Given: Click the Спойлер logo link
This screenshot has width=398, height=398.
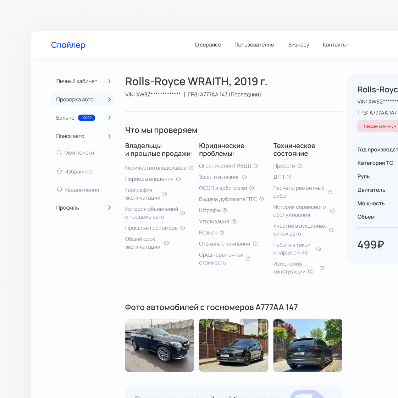Looking at the screenshot, I should [68, 45].
